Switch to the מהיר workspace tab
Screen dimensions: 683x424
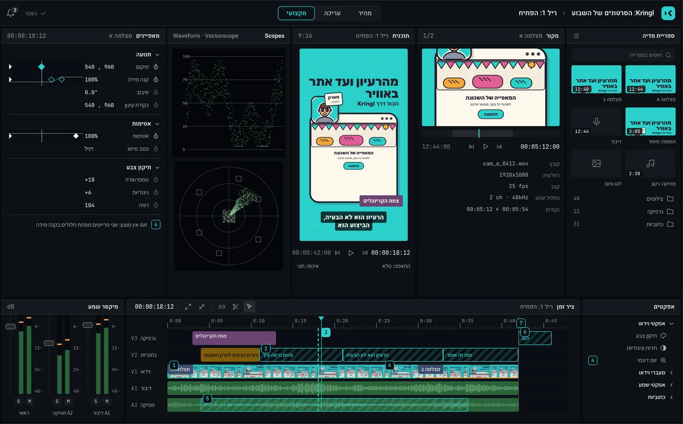point(365,13)
